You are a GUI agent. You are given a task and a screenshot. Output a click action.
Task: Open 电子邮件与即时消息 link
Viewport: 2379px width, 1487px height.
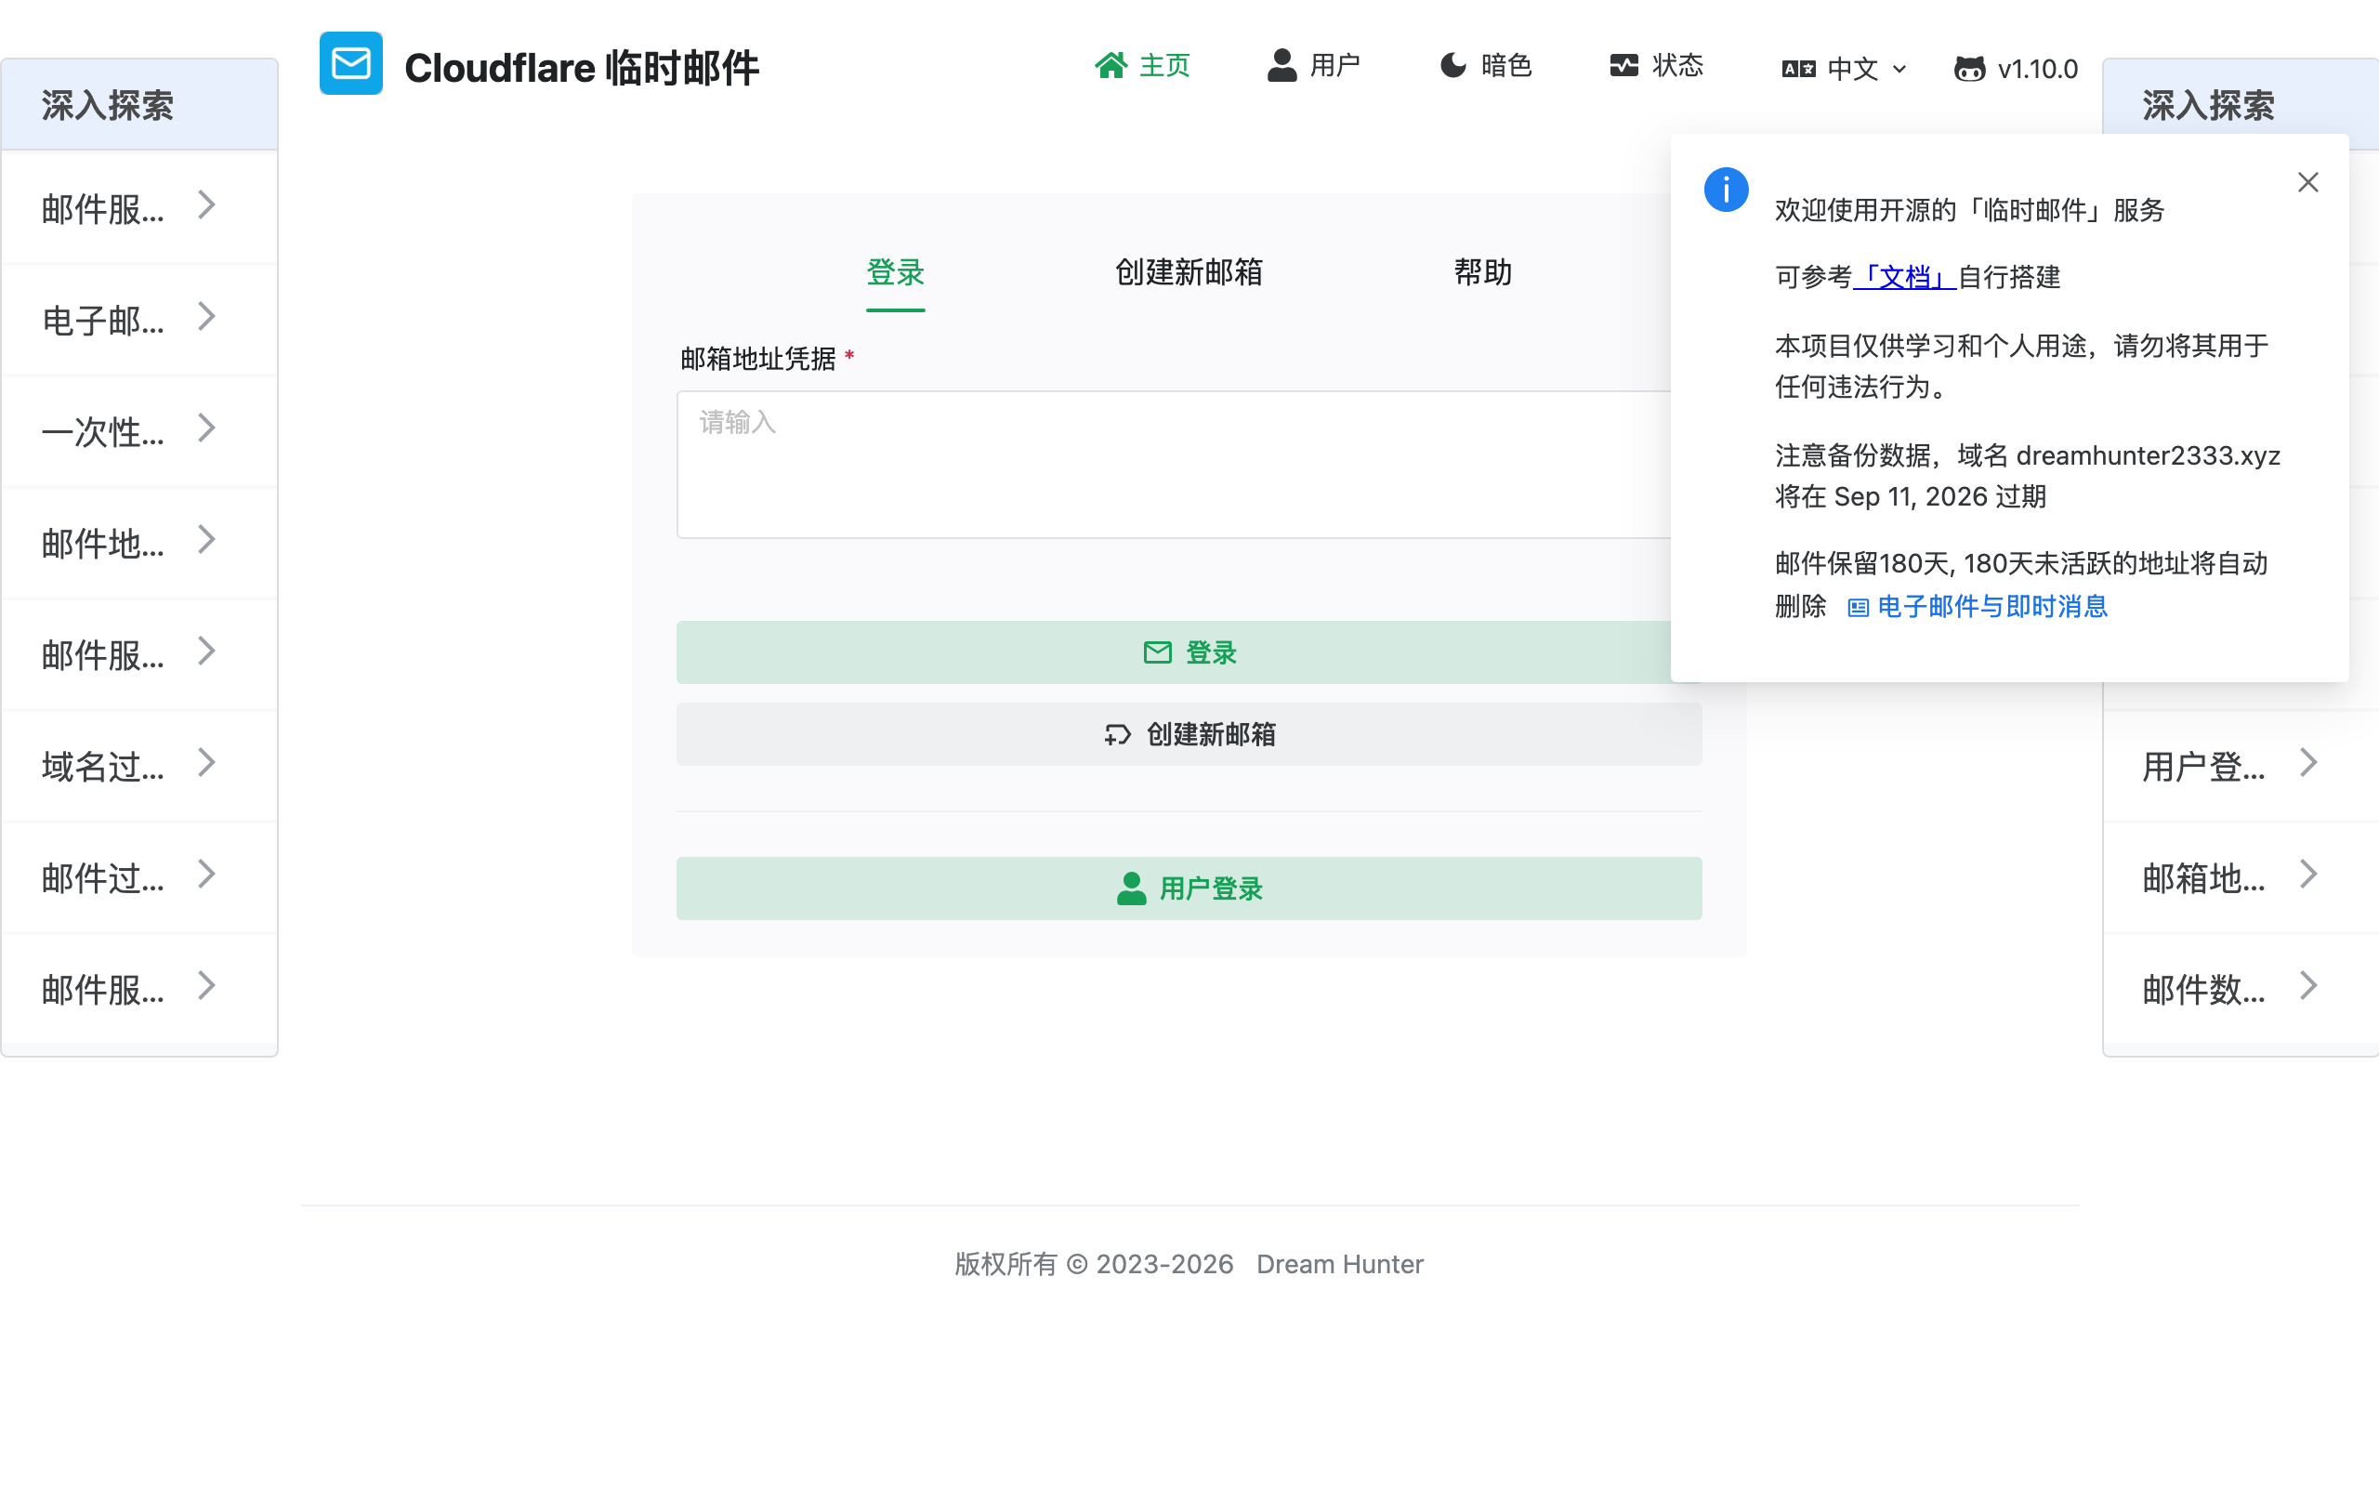click(x=1977, y=607)
